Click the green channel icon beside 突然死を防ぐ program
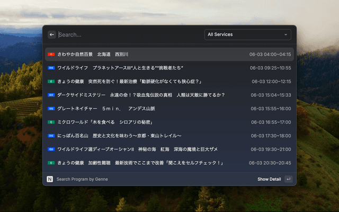 (51, 82)
